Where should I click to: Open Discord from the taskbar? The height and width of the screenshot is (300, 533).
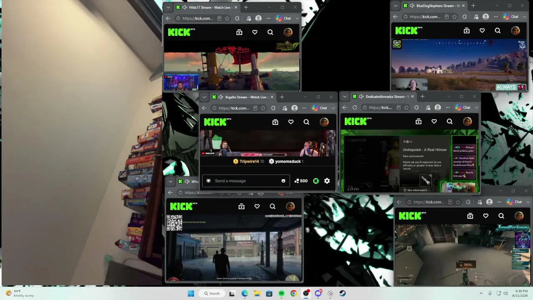pos(318,293)
